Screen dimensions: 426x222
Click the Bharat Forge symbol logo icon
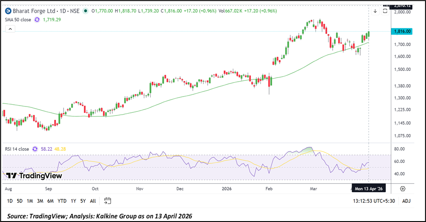pos(8,10)
